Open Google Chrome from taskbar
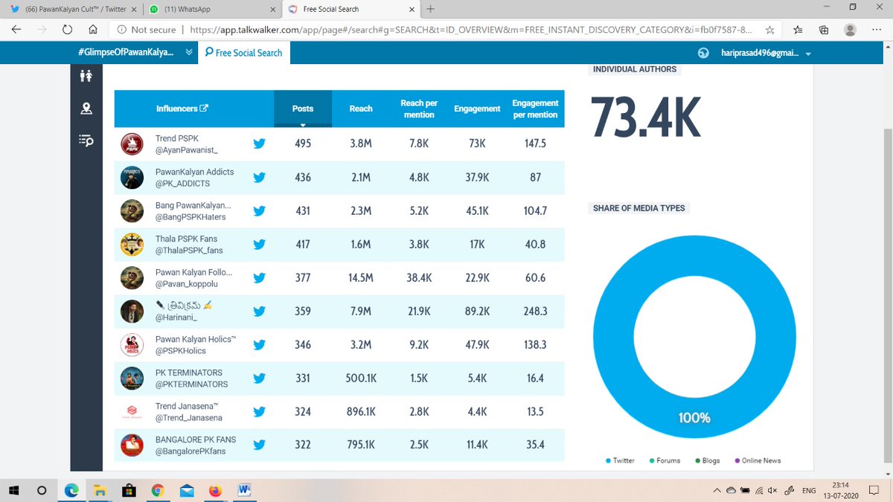This screenshot has width=893, height=502. 157,491
